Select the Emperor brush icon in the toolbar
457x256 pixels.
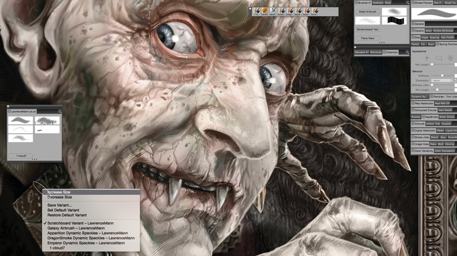click(282, 11)
